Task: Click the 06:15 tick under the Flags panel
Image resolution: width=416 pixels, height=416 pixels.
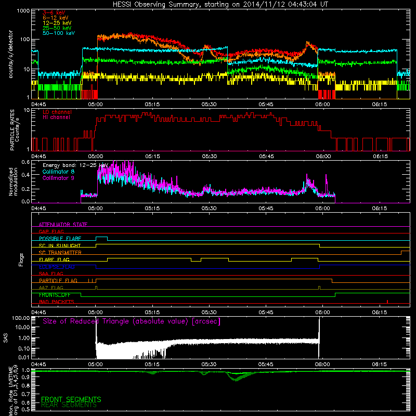Action: click(380, 313)
